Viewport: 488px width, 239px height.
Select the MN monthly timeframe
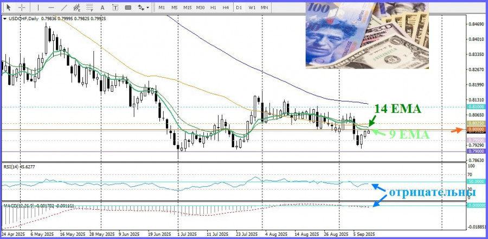[265, 8]
